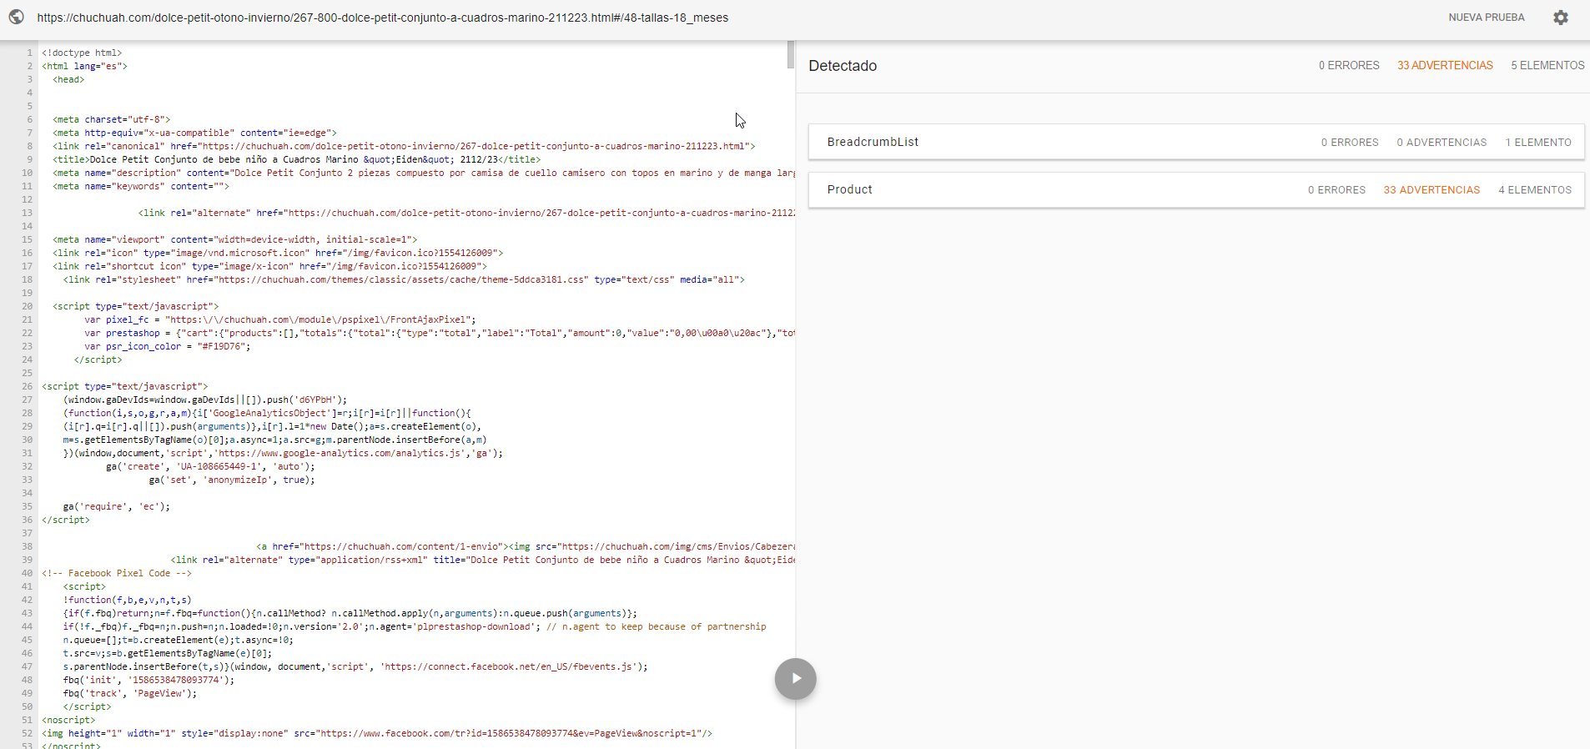Click the chuchuah.com URL in the top bar
Viewport: 1590px width, 749px height.
382,18
